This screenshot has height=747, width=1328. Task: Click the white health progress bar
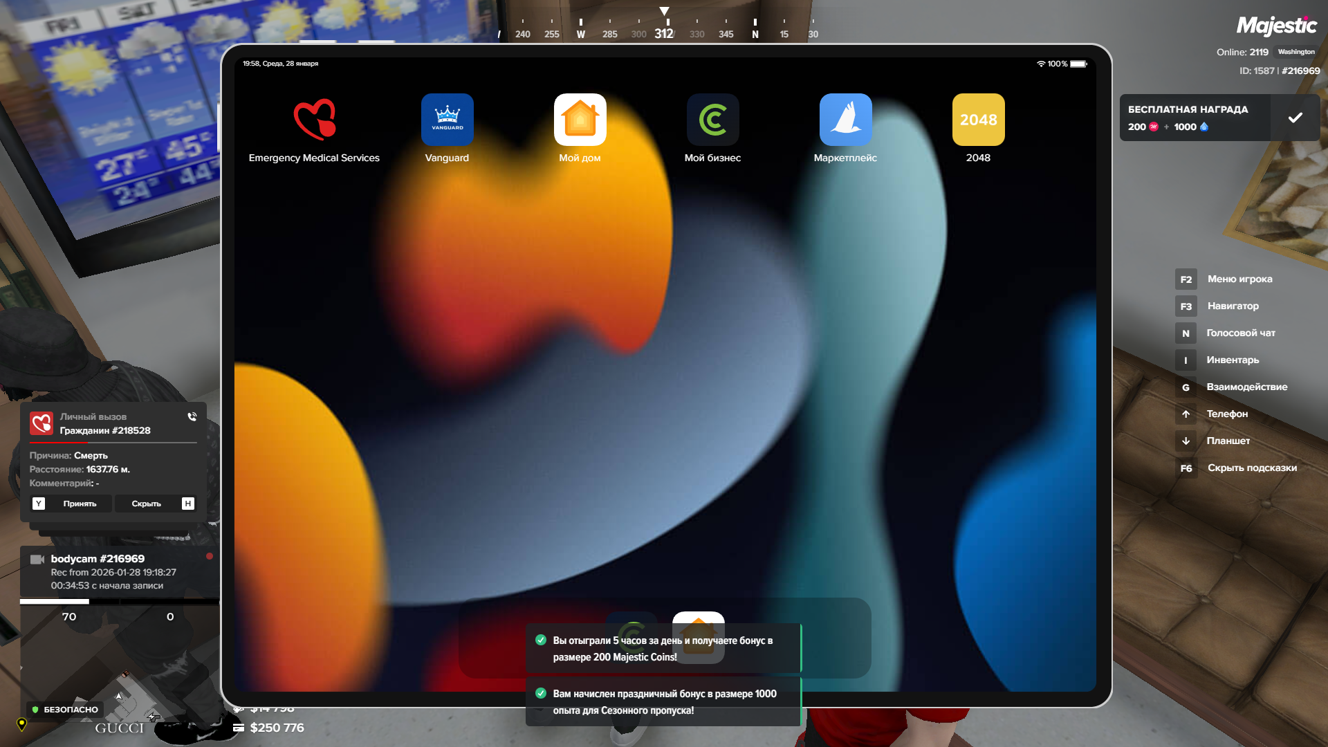(x=55, y=602)
